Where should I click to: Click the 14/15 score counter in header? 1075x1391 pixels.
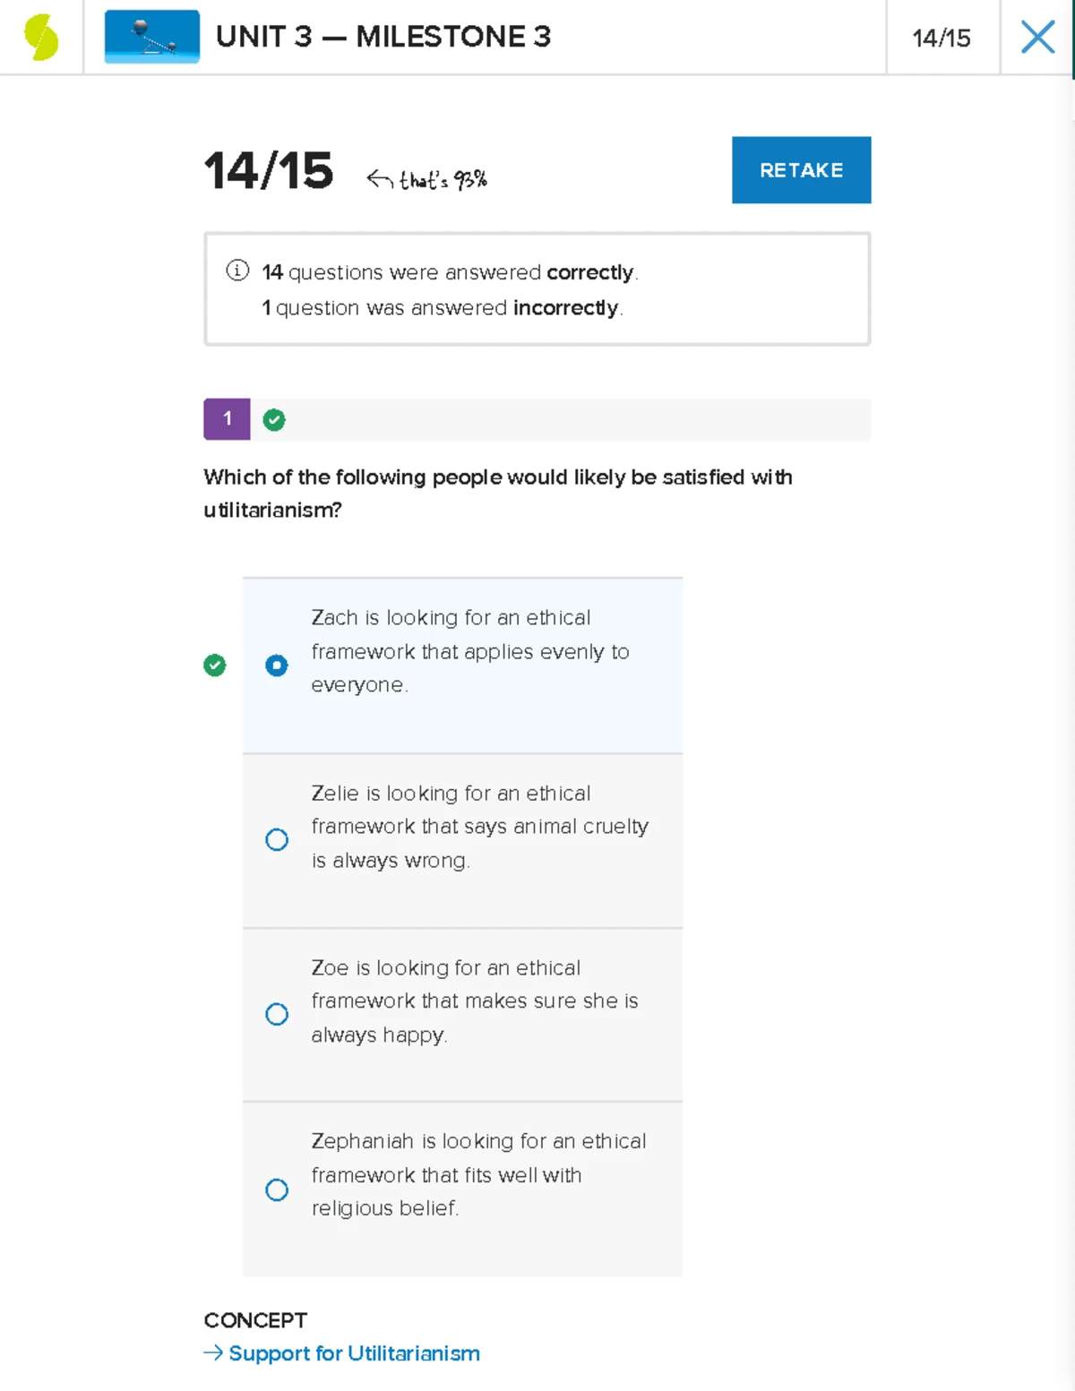click(942, 38)
